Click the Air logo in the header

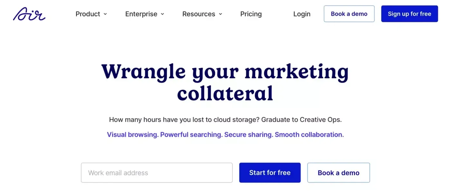pos(29,14)
